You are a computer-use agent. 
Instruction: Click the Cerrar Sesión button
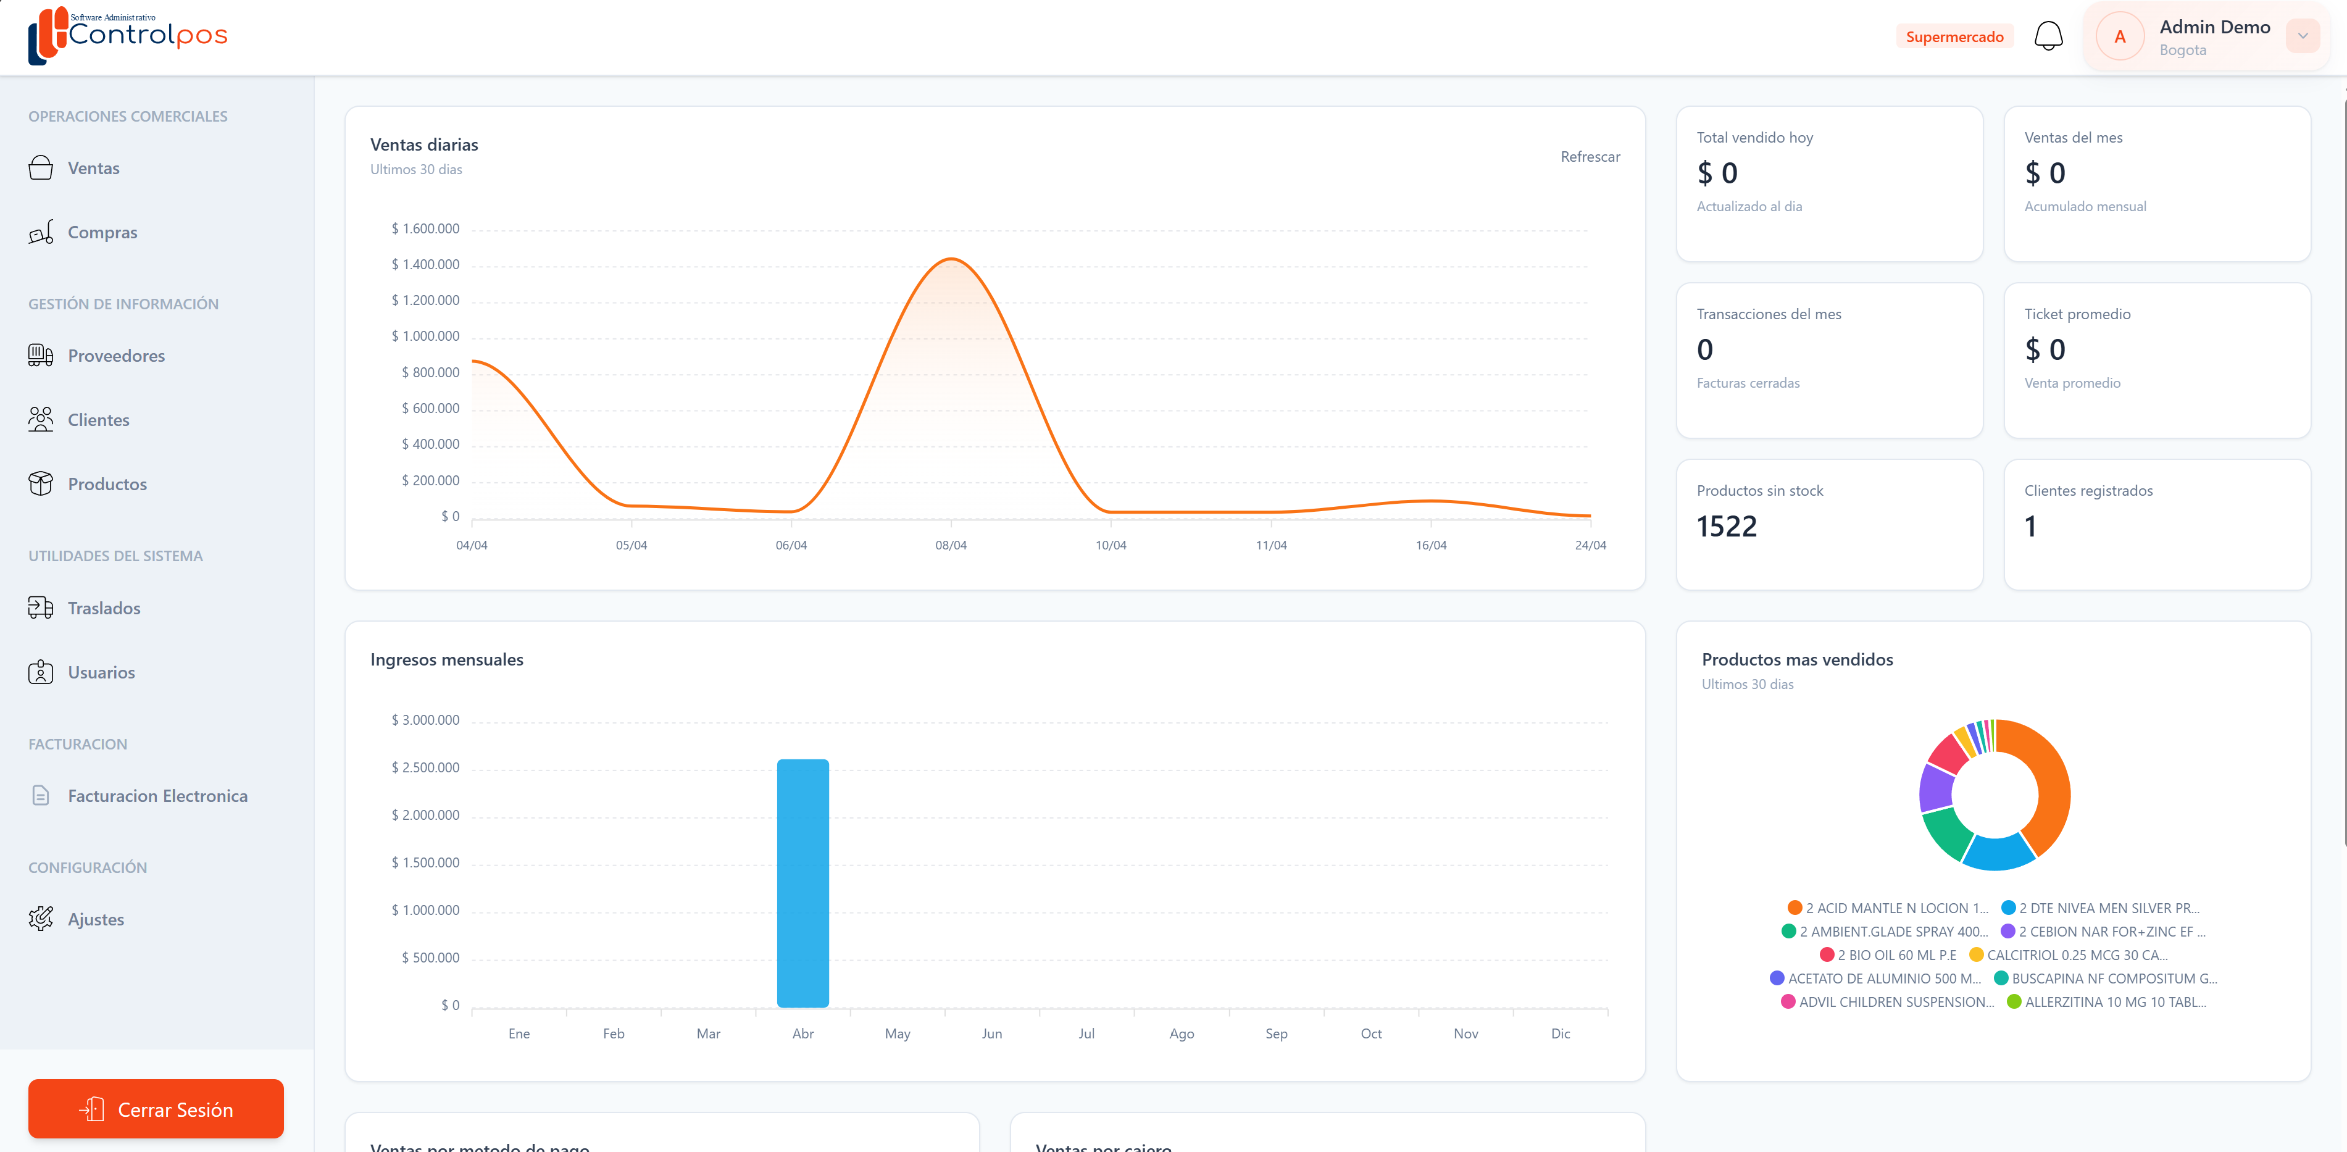[x=156, y=1109]
